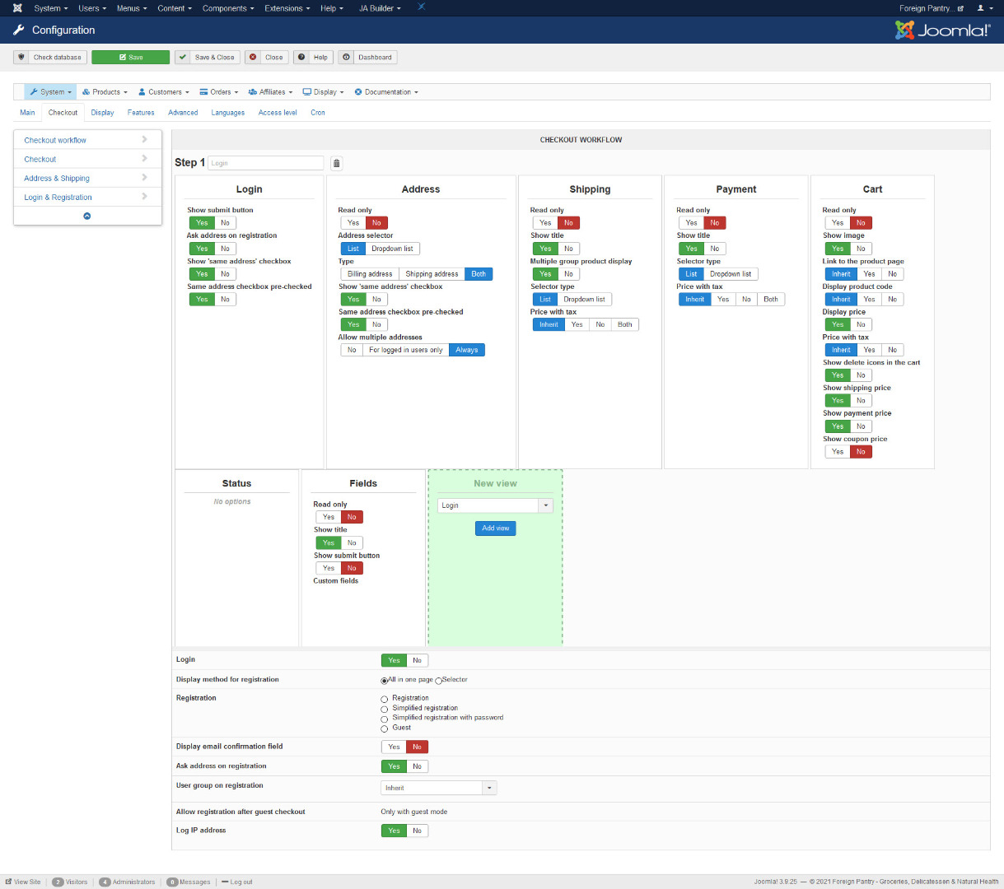The height and width of the screenshot is (889, 1004).
Task: Set Cart Show coupon price to Yes
Action: [x=838, y=452]
